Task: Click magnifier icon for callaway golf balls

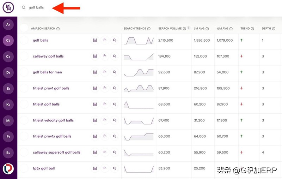Action: 115,56
